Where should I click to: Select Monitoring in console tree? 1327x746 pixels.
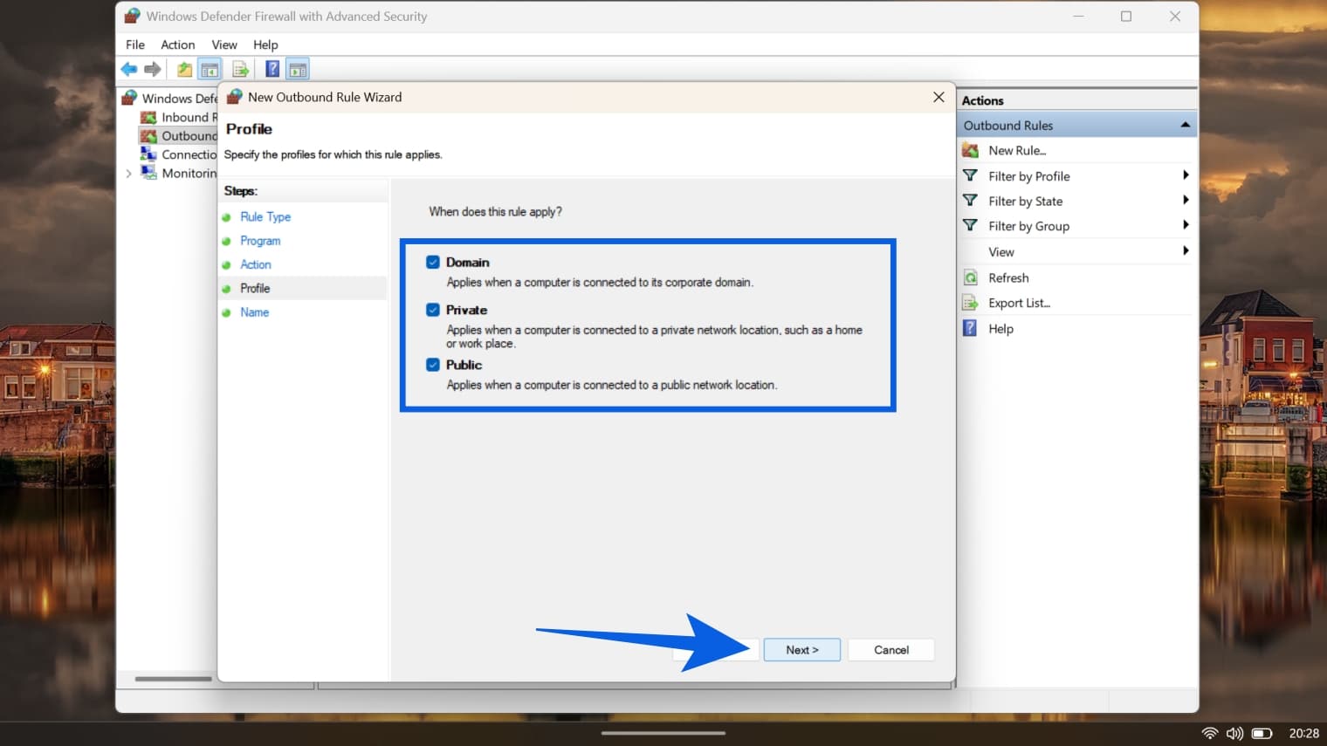tap(189, 173)
